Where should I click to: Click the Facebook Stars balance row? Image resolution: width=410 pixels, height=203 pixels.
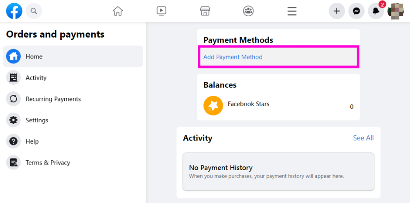click(278, 105)
